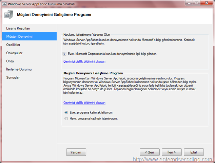Switch to the Onay step
This screenshot has width=215, height=163.
[x=30, y=61]
